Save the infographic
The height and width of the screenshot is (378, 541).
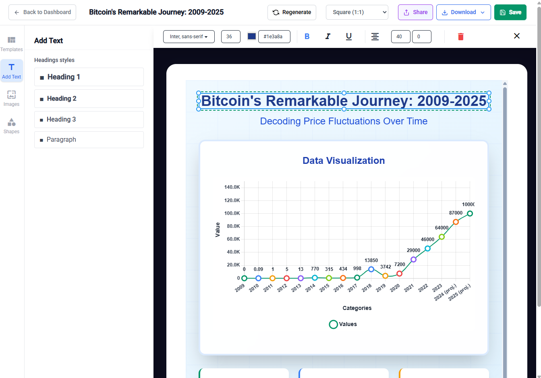click(510, 12)
